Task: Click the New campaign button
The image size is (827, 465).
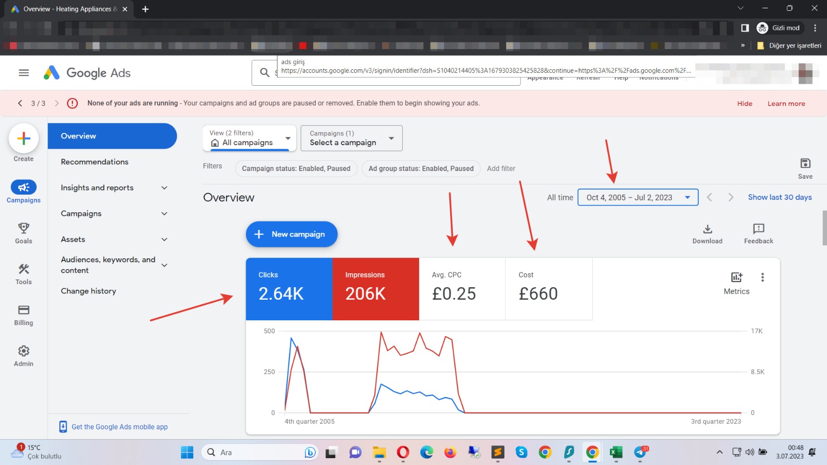Action: (292, 234)
